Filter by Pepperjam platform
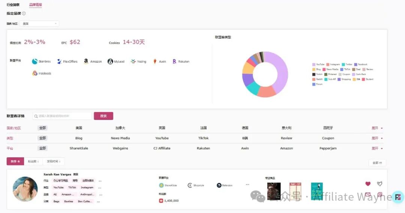 tap(328, 148)
